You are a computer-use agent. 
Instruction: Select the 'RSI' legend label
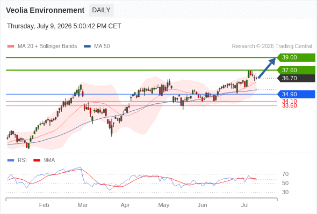22,160
